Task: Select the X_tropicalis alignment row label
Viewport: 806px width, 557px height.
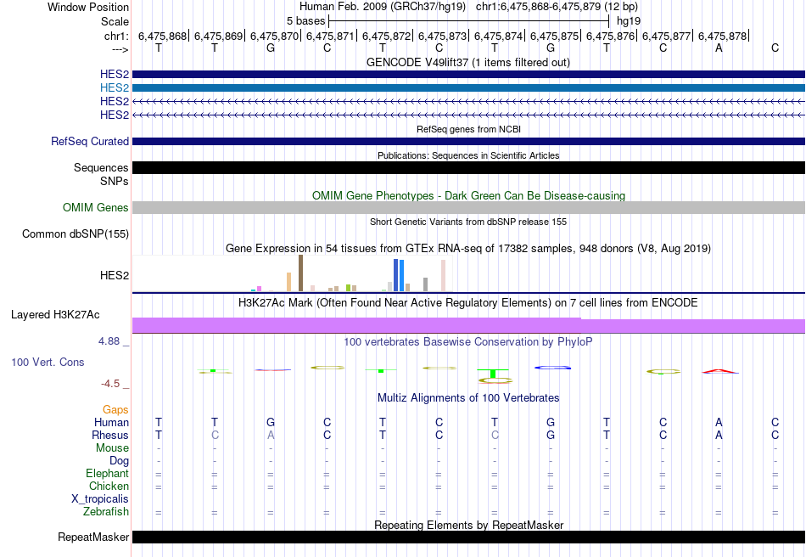Action: pyautogui.click(x=100, y=499)
